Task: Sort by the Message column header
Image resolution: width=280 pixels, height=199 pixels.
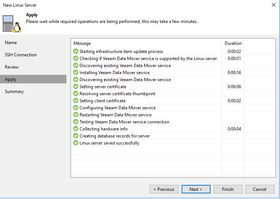Action: [x=146, y=43]
